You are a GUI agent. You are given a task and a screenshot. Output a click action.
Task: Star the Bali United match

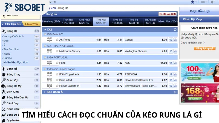[x=57, y=80]
